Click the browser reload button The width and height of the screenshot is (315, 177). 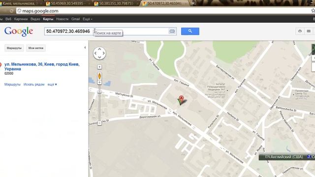pyautogui.click(x=11, y=11)
